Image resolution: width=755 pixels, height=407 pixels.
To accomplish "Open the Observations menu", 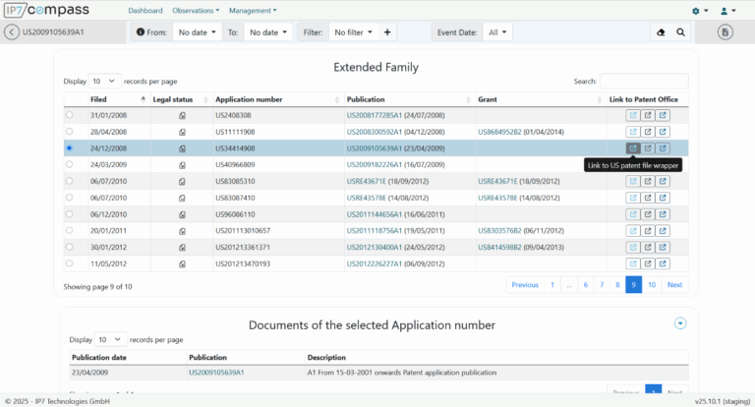I will 196,11.
